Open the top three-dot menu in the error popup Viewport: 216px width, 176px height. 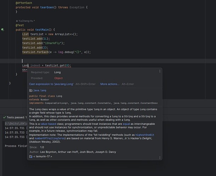160,71
